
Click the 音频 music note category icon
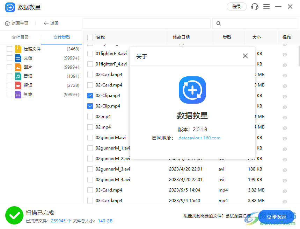pos(19,76)
